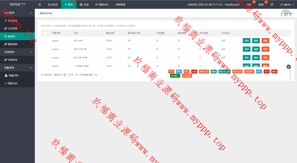Toggle the select-all checkbox in table header
297x163 pixels.
pyautogui.click(x=45, y=33)
